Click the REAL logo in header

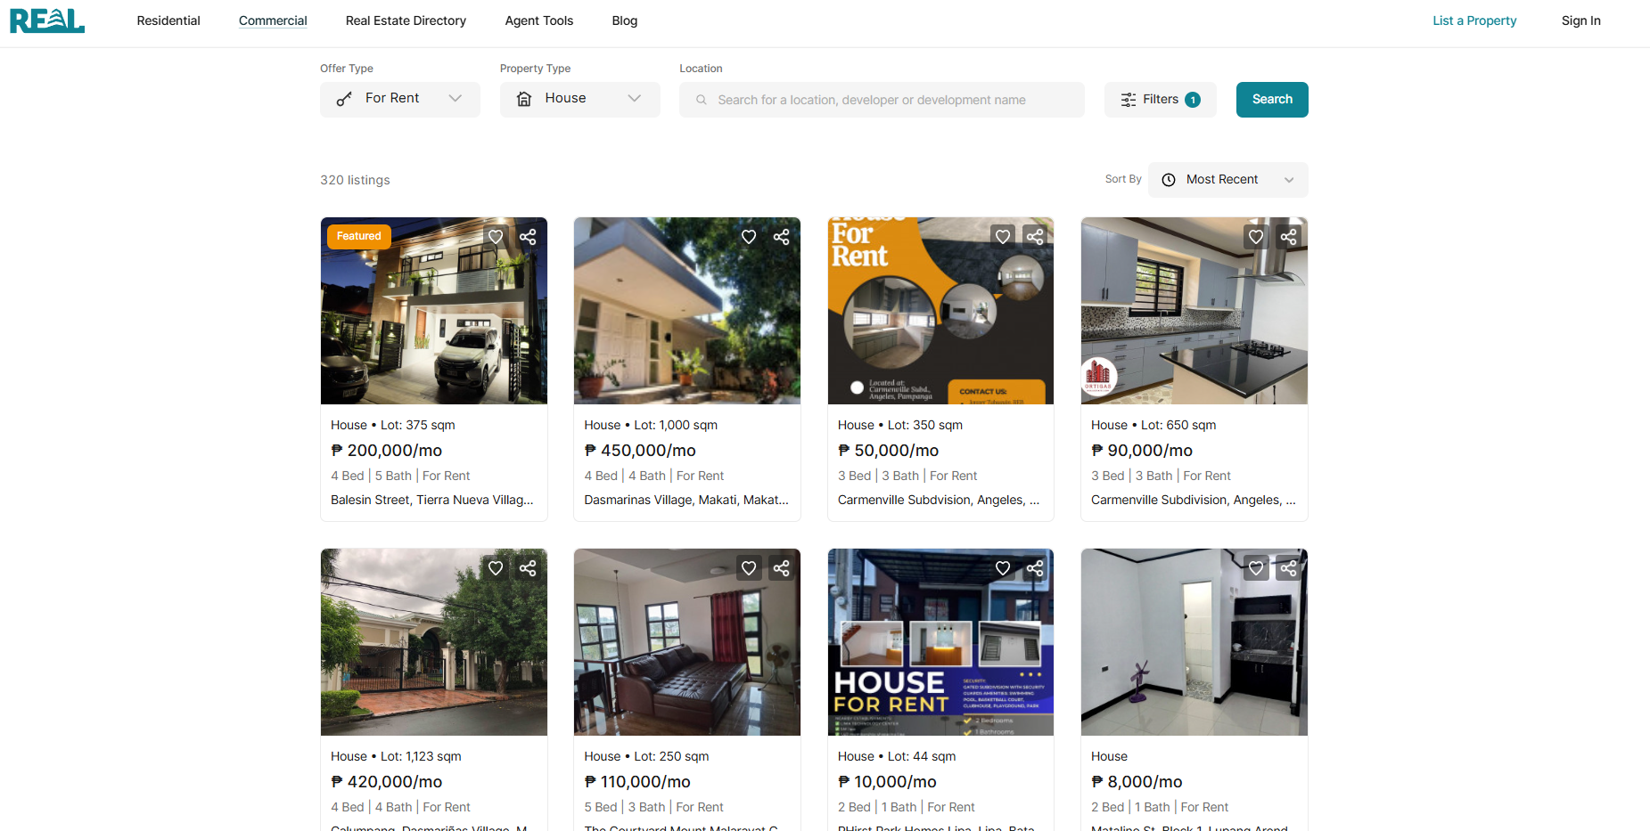click(47, 20)
